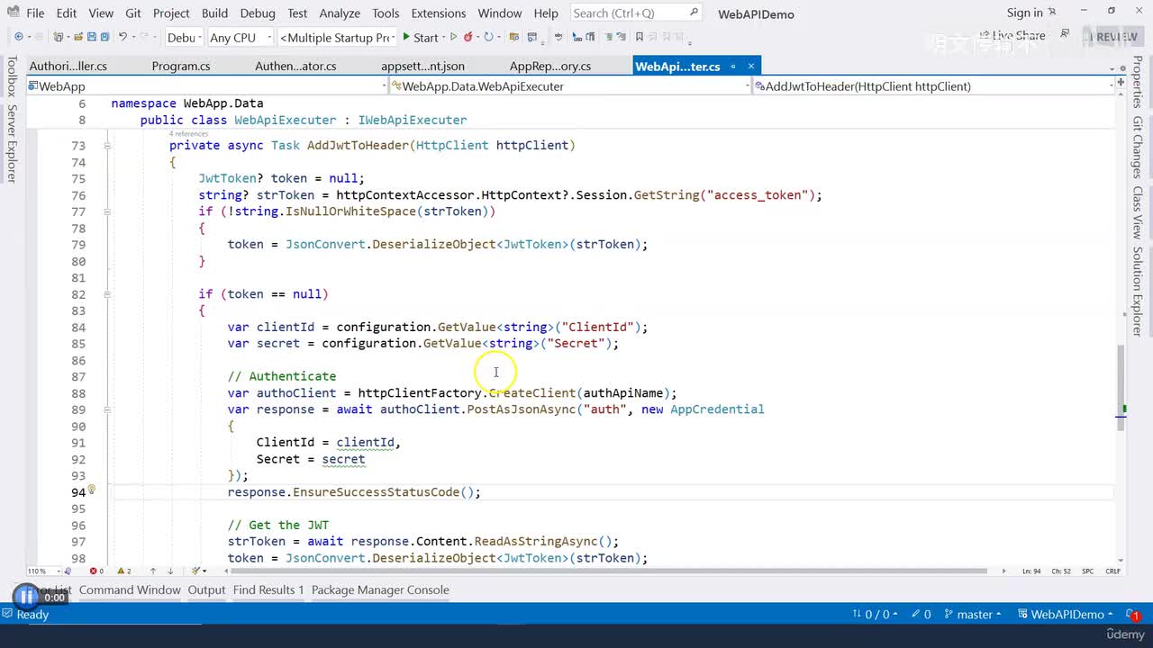Open the 110 % zoom level dropdown
The height and width of the screenshot is (648, 1153).
click(44, 571)
